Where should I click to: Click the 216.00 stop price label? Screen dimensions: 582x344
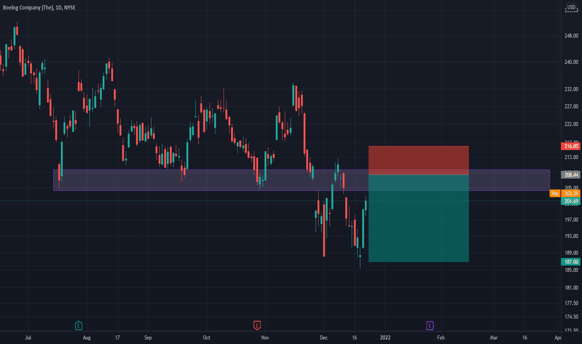[x=571, y=146]
